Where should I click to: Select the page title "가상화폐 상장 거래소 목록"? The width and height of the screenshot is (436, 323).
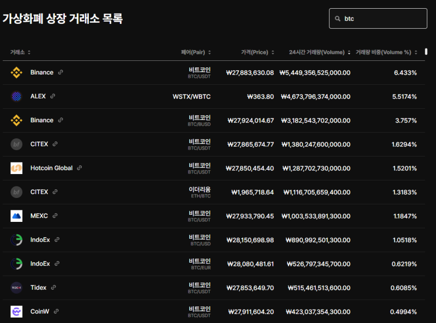[63, 18]
